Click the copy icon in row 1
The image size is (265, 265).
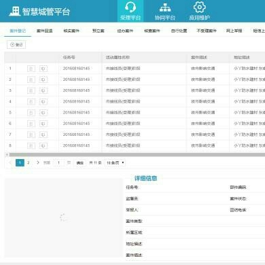coord(43,69)
